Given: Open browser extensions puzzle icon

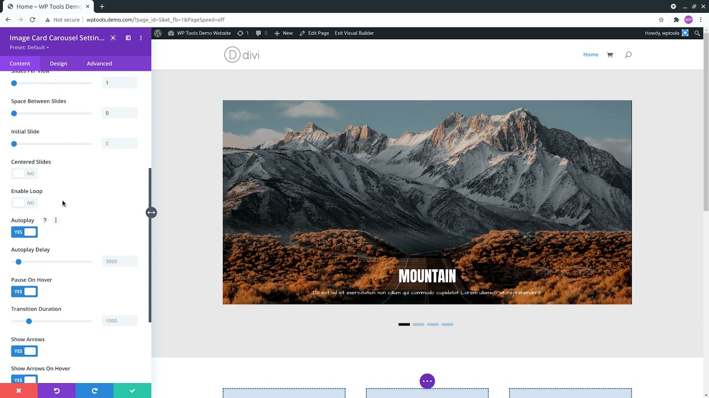Looking at the screenshot, I should click(x=676, y=19).
